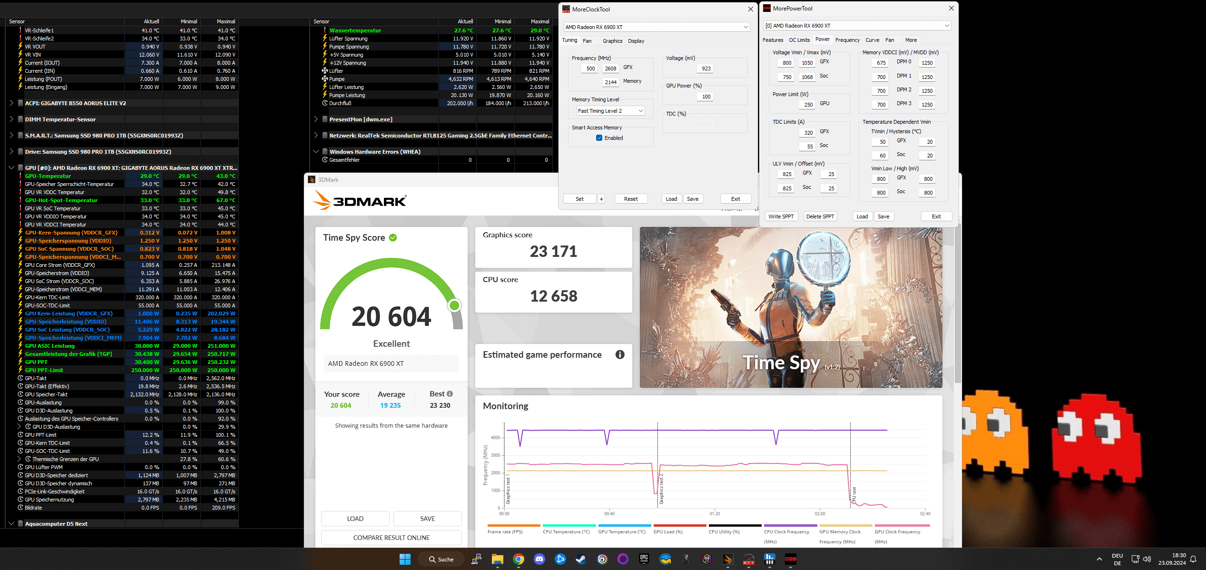Expand the S.M.A.R.T. Samsung SSD 980 PRO group
The image size is (1206, 570).
(x=11, y=135)
